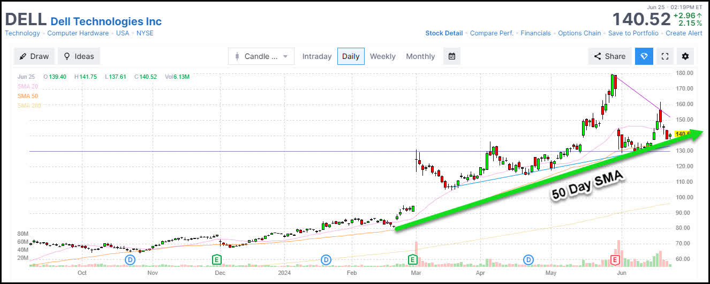Click the USA country link
The image size is (710, 284).
pos(123,33)
